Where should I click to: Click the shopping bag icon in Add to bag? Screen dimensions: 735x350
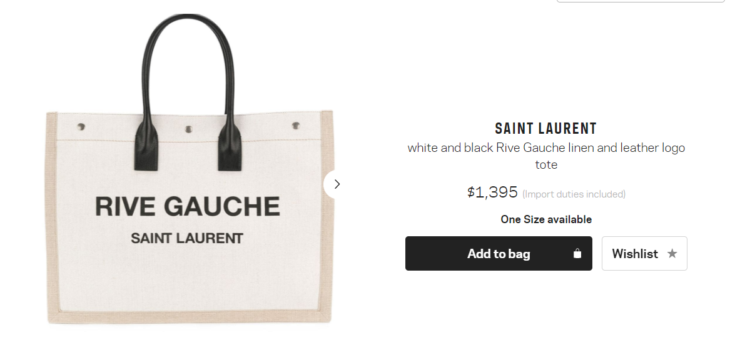pyautogui.click(x=577, y=254)
